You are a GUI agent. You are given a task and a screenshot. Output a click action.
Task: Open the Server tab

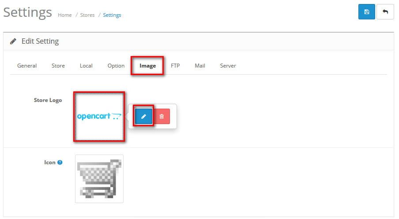pos(228,66)
